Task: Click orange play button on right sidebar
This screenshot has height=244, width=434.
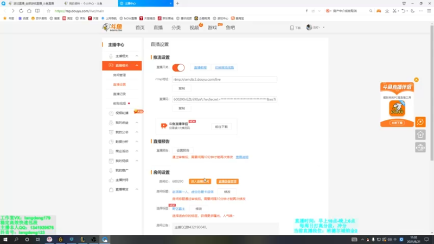Action: [420, 121]
